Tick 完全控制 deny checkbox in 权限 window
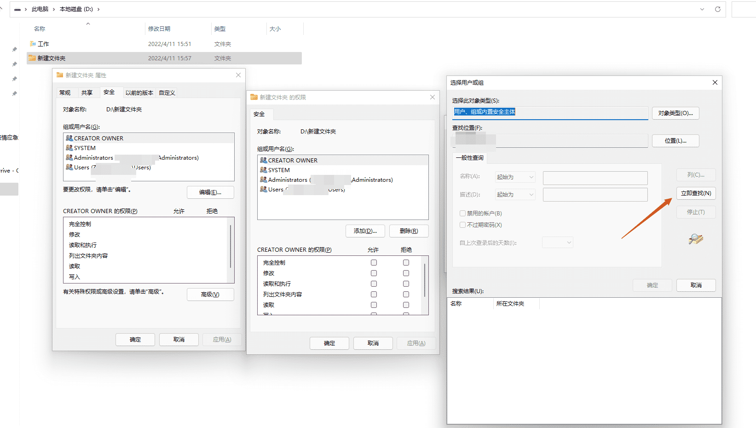 [x=406, y=262]
